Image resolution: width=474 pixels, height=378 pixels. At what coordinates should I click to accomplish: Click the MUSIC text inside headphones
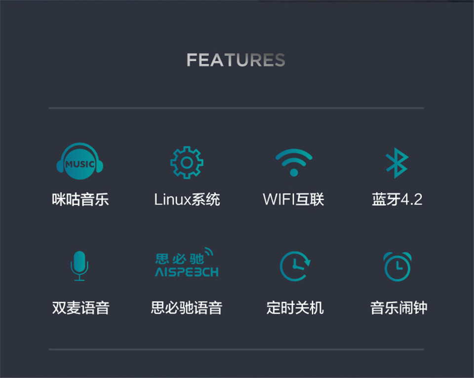[x=80, y=164]
